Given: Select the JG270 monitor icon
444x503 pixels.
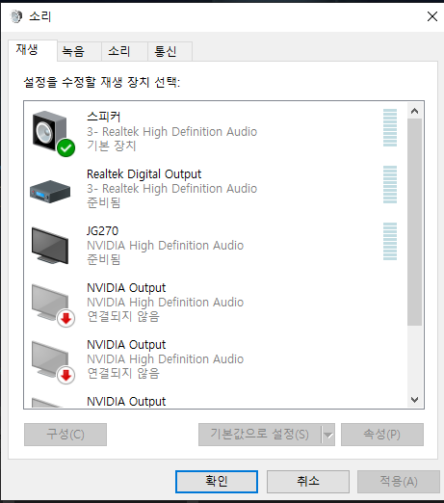Looking at the screenshot, I should pyautogui.click(x=50, y=246).
